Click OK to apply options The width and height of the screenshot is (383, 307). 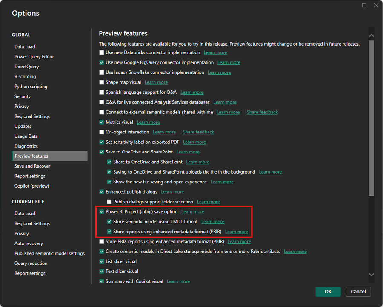click(x=328, y=292)
